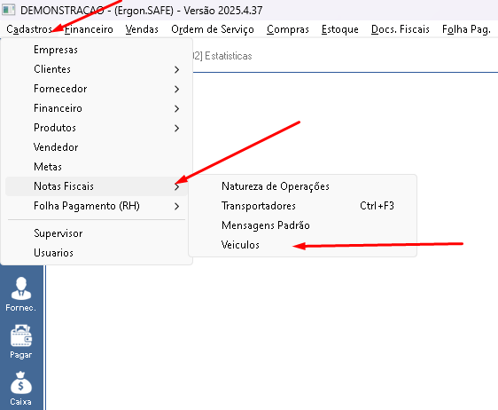Click the application icon in title bar
Viewport: 498px width, 410px height.
pos(8,10)
